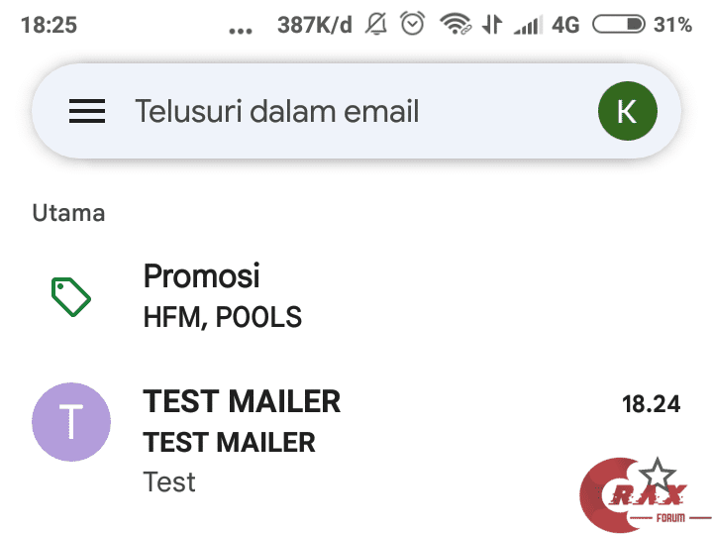This screenshot has width=713, height=535.
Task: Tap the battery indicator icon
Action: tap(619, 25)
